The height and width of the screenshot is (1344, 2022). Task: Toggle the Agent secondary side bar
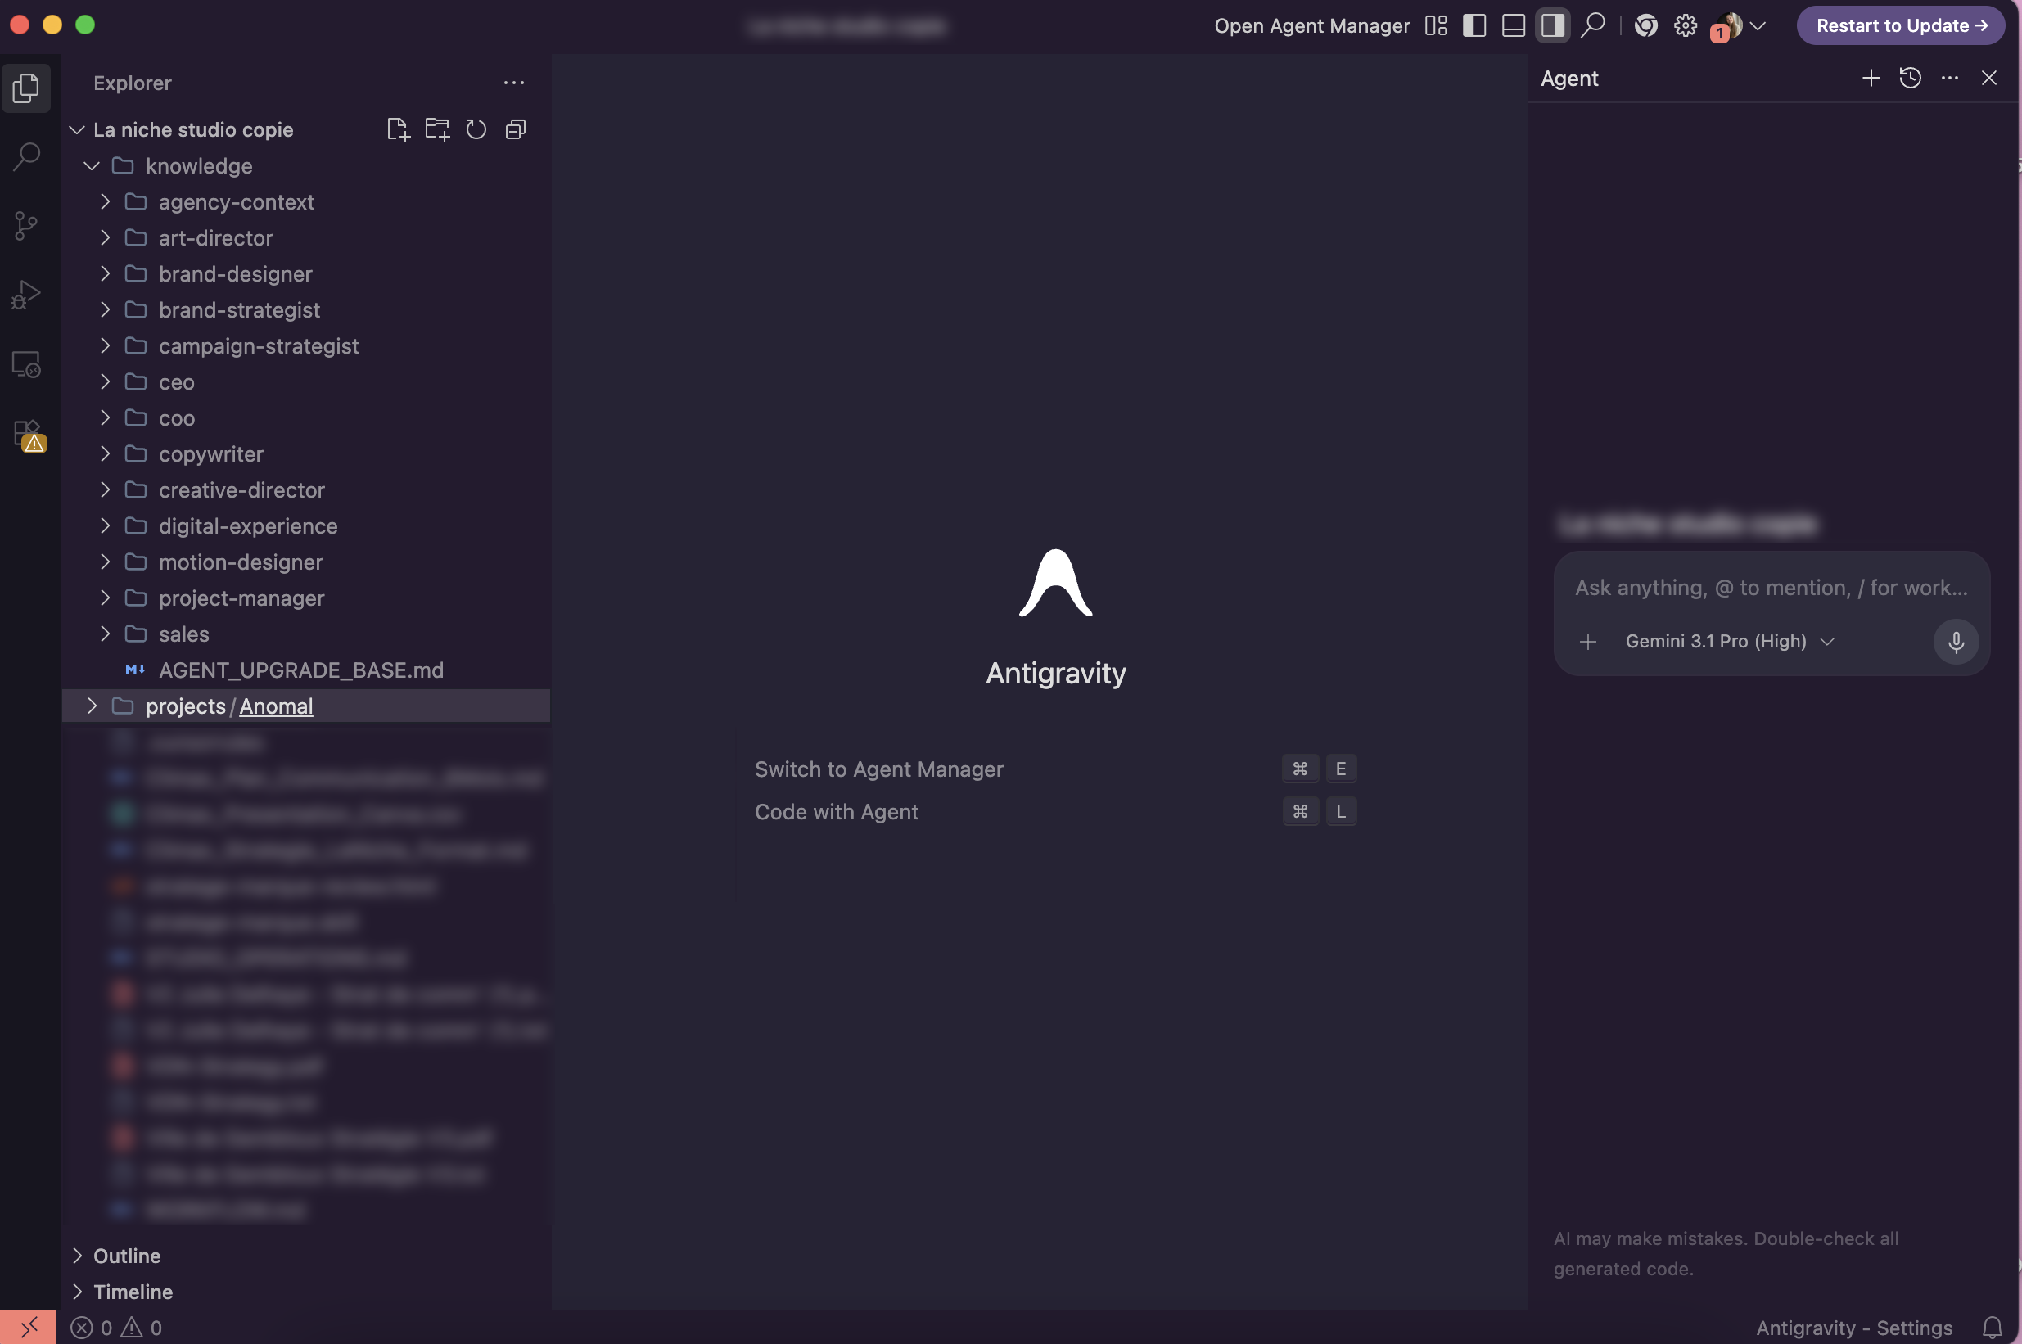[x=1553, y=25]
